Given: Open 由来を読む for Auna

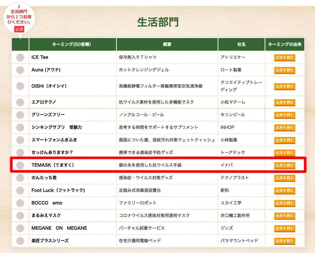Looking at the screenshot, I should [x=285, y=70].
